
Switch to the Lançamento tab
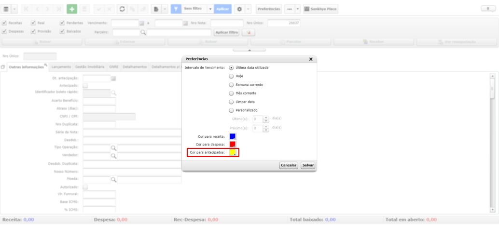tap(61, 67)
